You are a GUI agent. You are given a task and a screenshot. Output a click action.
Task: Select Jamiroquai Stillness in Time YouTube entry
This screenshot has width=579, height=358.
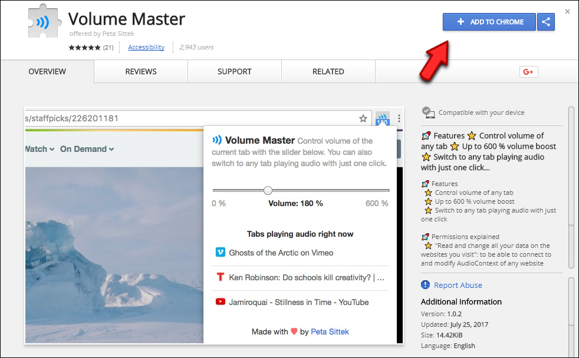(300, 302)
